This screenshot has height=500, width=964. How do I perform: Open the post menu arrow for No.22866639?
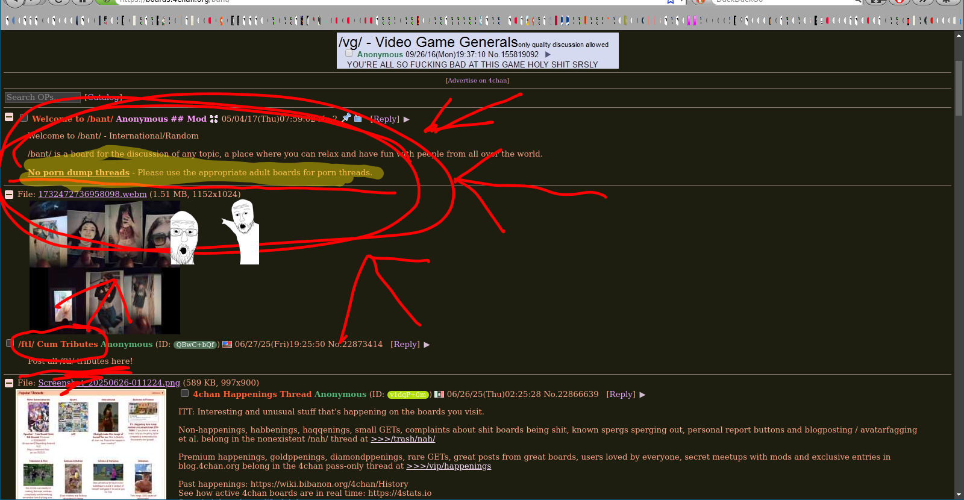click(642, 395)
